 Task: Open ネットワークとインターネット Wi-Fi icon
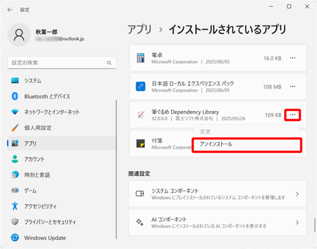point(15,112)
